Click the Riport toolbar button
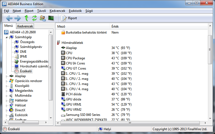This screenshot has width=215, height=134. click(69, 18)
